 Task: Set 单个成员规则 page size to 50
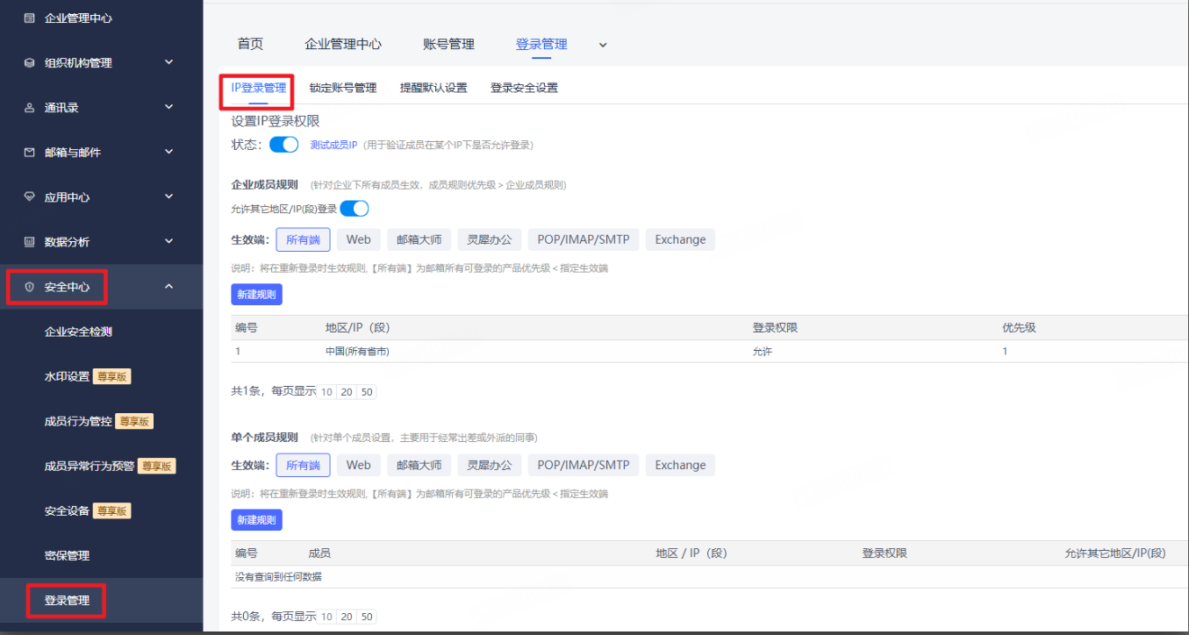367,617
